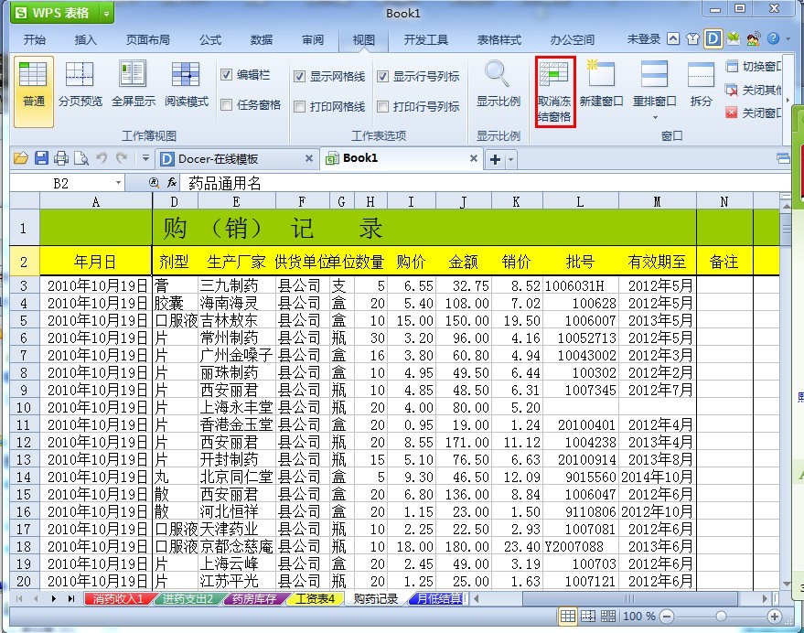Expand the 重排窗口 dropdown arrow
Viewport: 804px width, 633px height.
coord(655,119)
